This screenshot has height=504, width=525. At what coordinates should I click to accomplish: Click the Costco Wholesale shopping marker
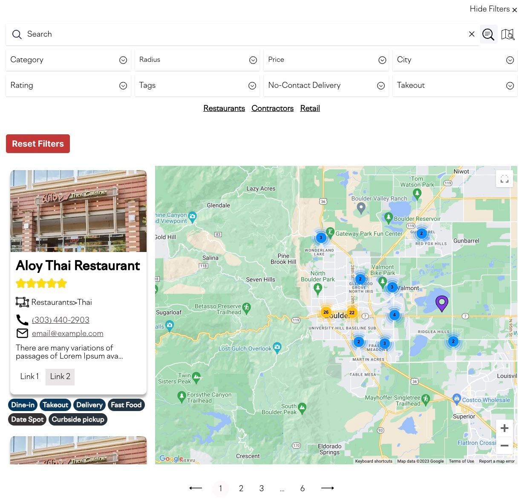(457, 399)
